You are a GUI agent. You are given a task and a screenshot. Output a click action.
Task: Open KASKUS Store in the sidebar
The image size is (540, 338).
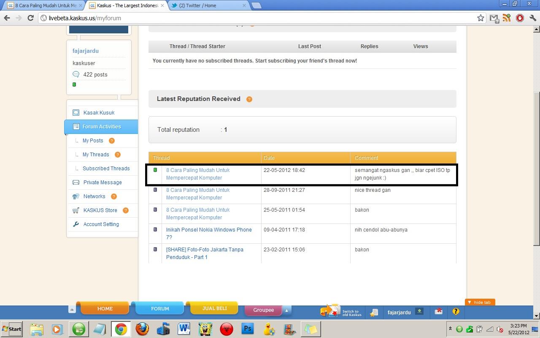[x=100, y=210]
